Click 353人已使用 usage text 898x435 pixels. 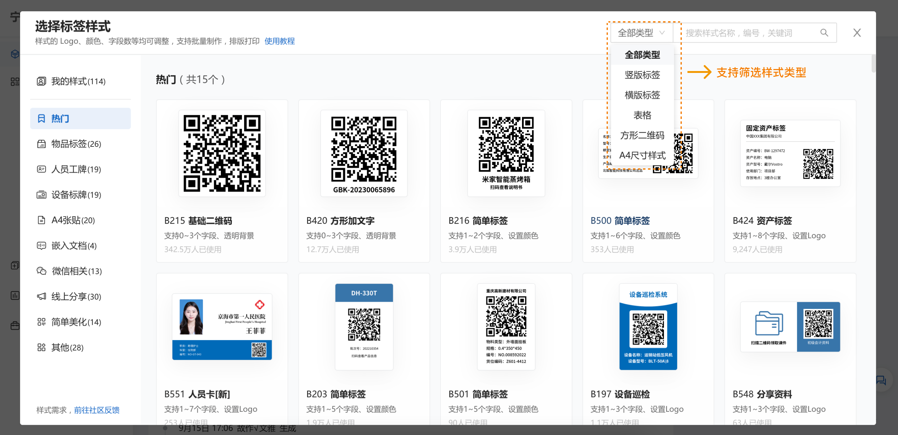click(612, 249)
